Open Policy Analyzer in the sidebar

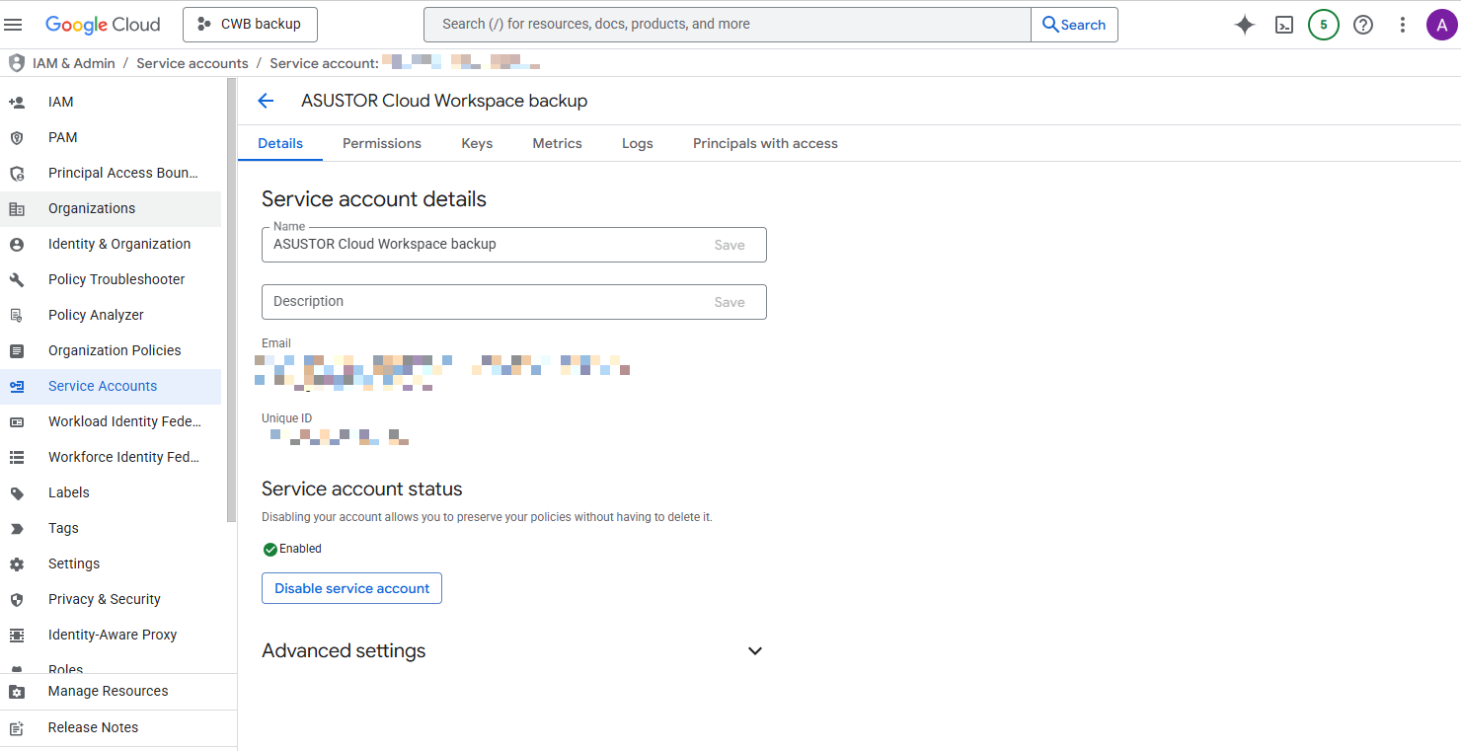pyautogui.click(x=111, y=315)
